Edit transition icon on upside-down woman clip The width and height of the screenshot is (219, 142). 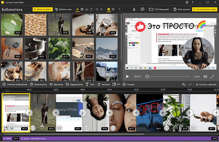point(86,128)
